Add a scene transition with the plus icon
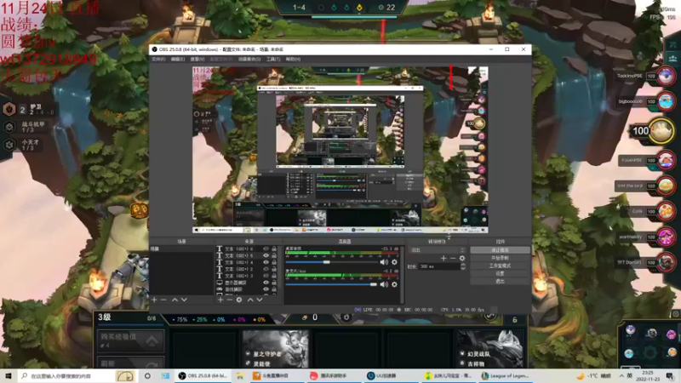This screenshot has height=383, width=681. pyautogui.click(x=444, y=258)
